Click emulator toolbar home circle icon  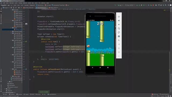pyautogui.click(x=119, y=48)
